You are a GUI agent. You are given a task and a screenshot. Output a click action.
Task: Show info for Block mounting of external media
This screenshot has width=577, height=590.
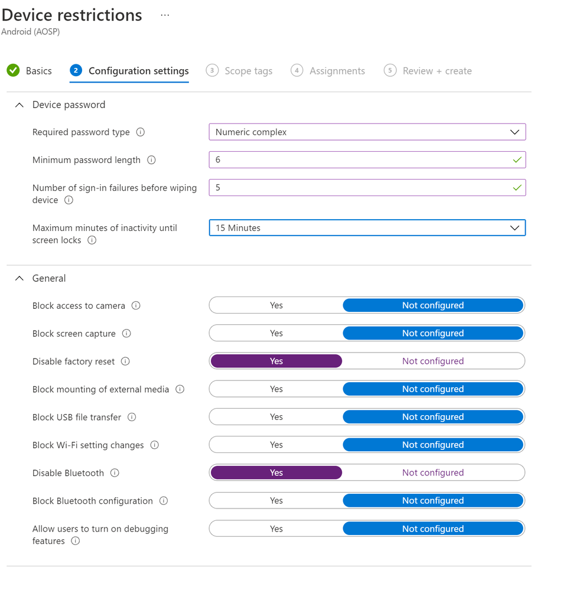[180, 389]
